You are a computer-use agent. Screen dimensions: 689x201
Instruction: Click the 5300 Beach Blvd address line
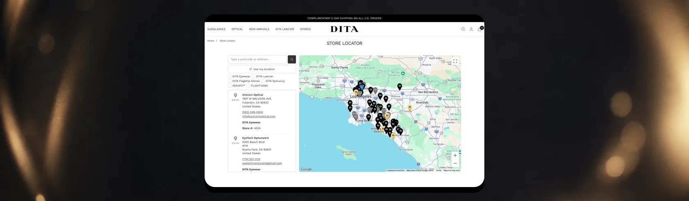pyautogui.click(x=253, y=142)
